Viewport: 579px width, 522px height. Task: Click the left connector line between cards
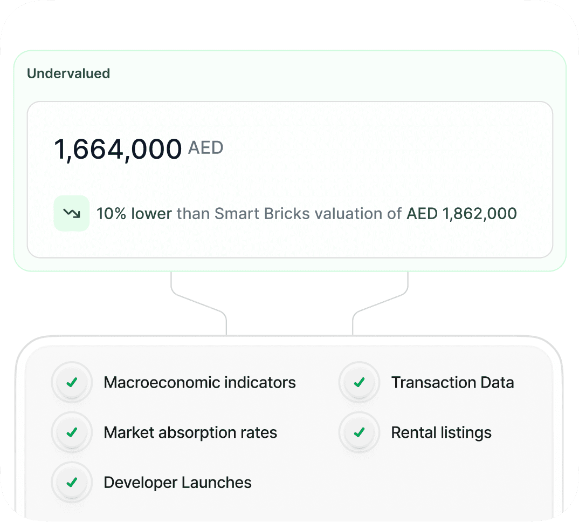point(199,304)
